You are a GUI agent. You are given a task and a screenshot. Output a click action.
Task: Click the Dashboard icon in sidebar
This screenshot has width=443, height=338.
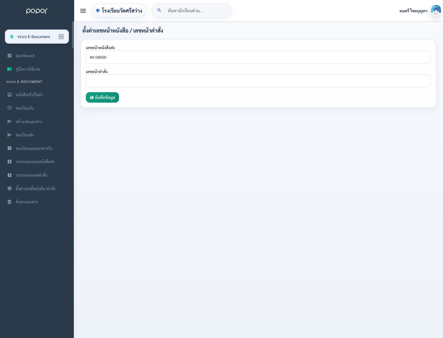click(10, 56)
